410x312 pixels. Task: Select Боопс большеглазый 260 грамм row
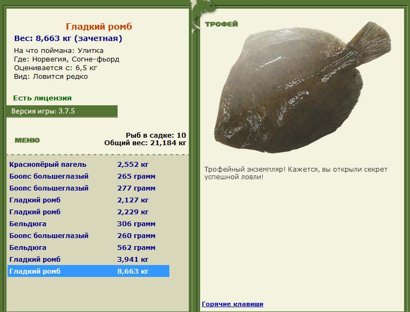pos(88,236)
